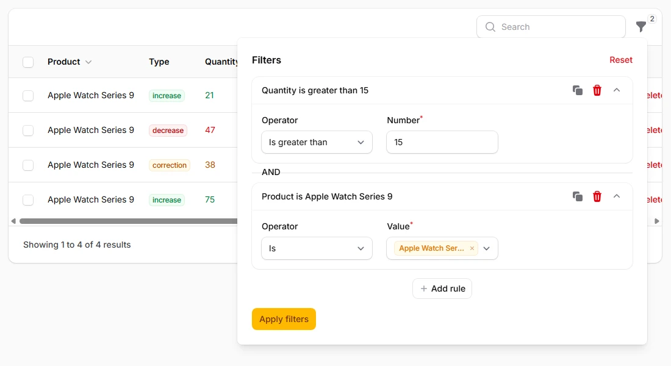Delete the Product is Apple Watch rule
This screenshot has width=671, height=366.
(x=597, y=196)
